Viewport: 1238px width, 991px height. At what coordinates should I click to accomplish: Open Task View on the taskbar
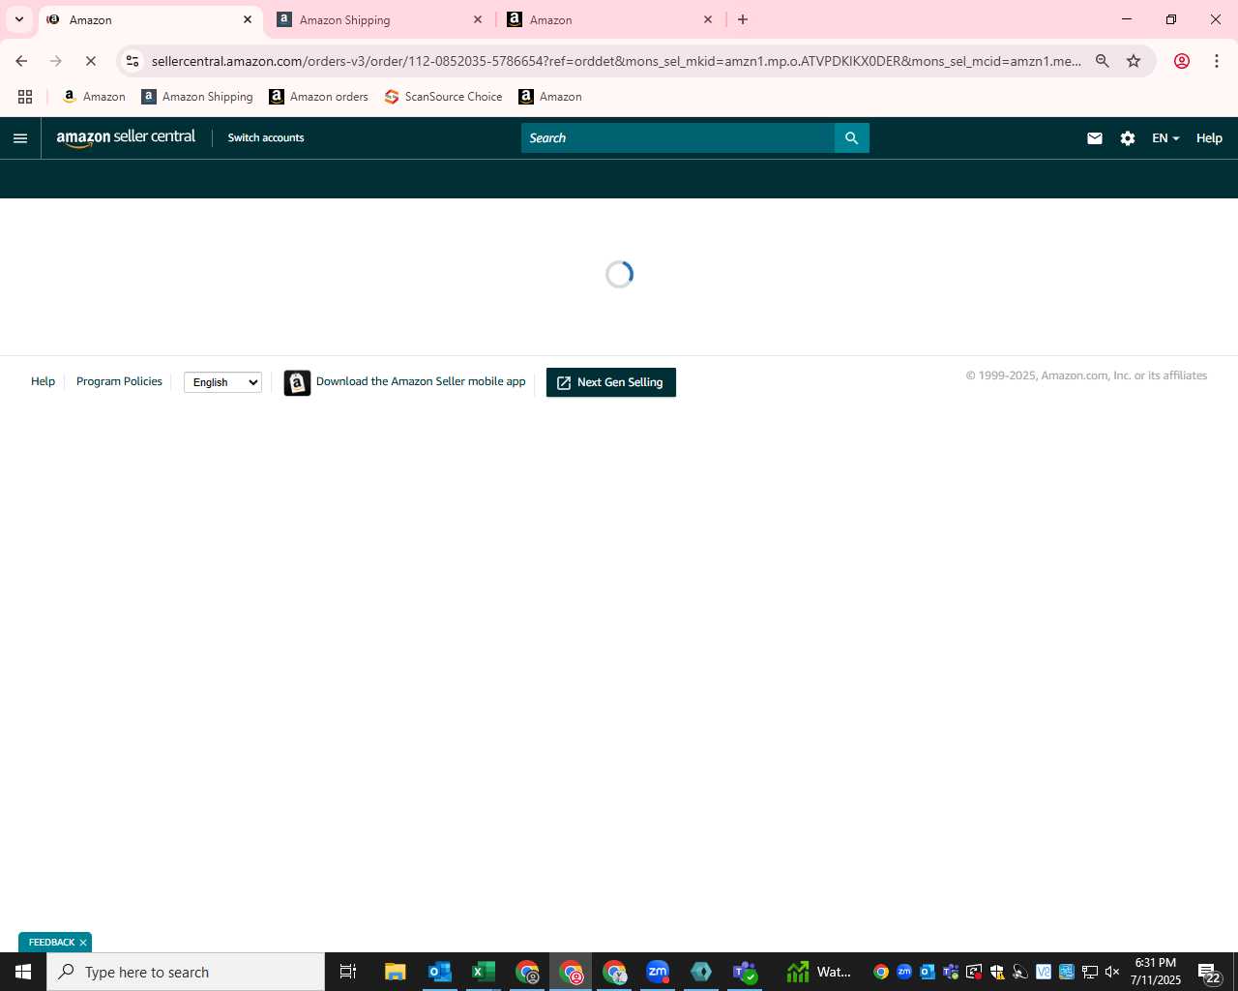pos(348,972)
